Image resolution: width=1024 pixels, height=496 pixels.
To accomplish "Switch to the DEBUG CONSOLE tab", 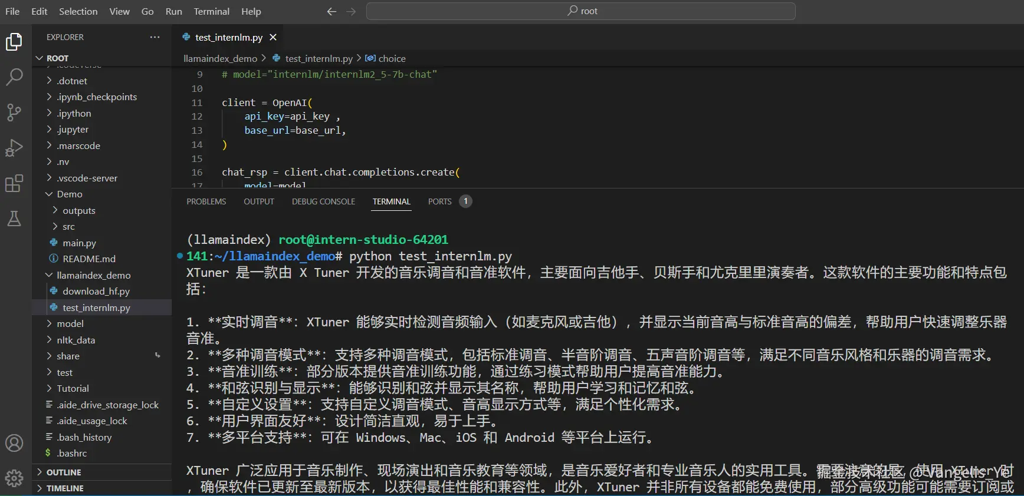I will click(x=323, y=201).
